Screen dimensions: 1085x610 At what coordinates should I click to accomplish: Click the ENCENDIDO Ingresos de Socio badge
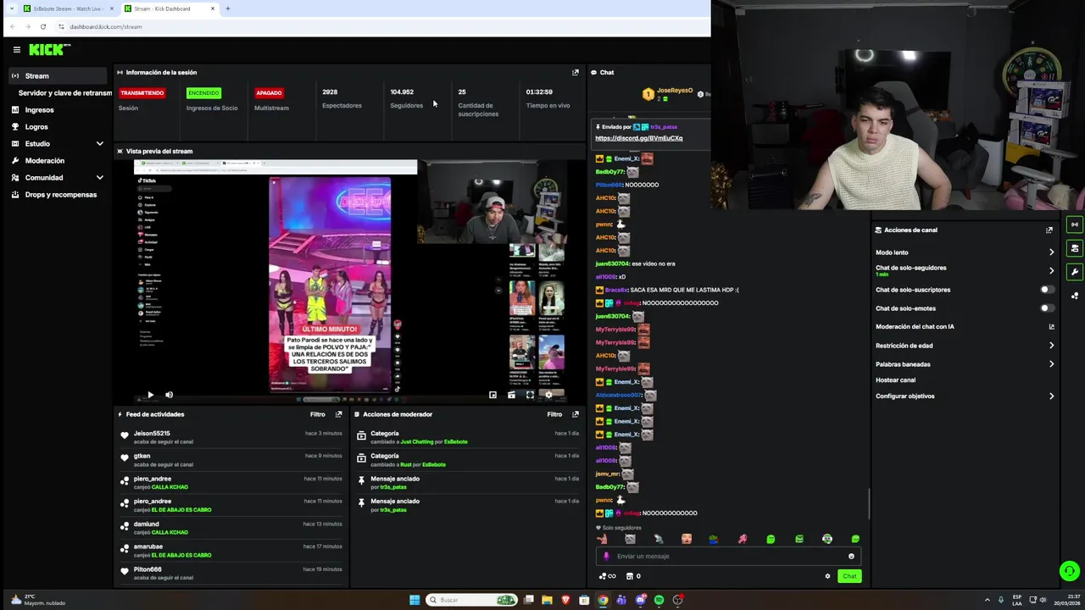point(203,92)
